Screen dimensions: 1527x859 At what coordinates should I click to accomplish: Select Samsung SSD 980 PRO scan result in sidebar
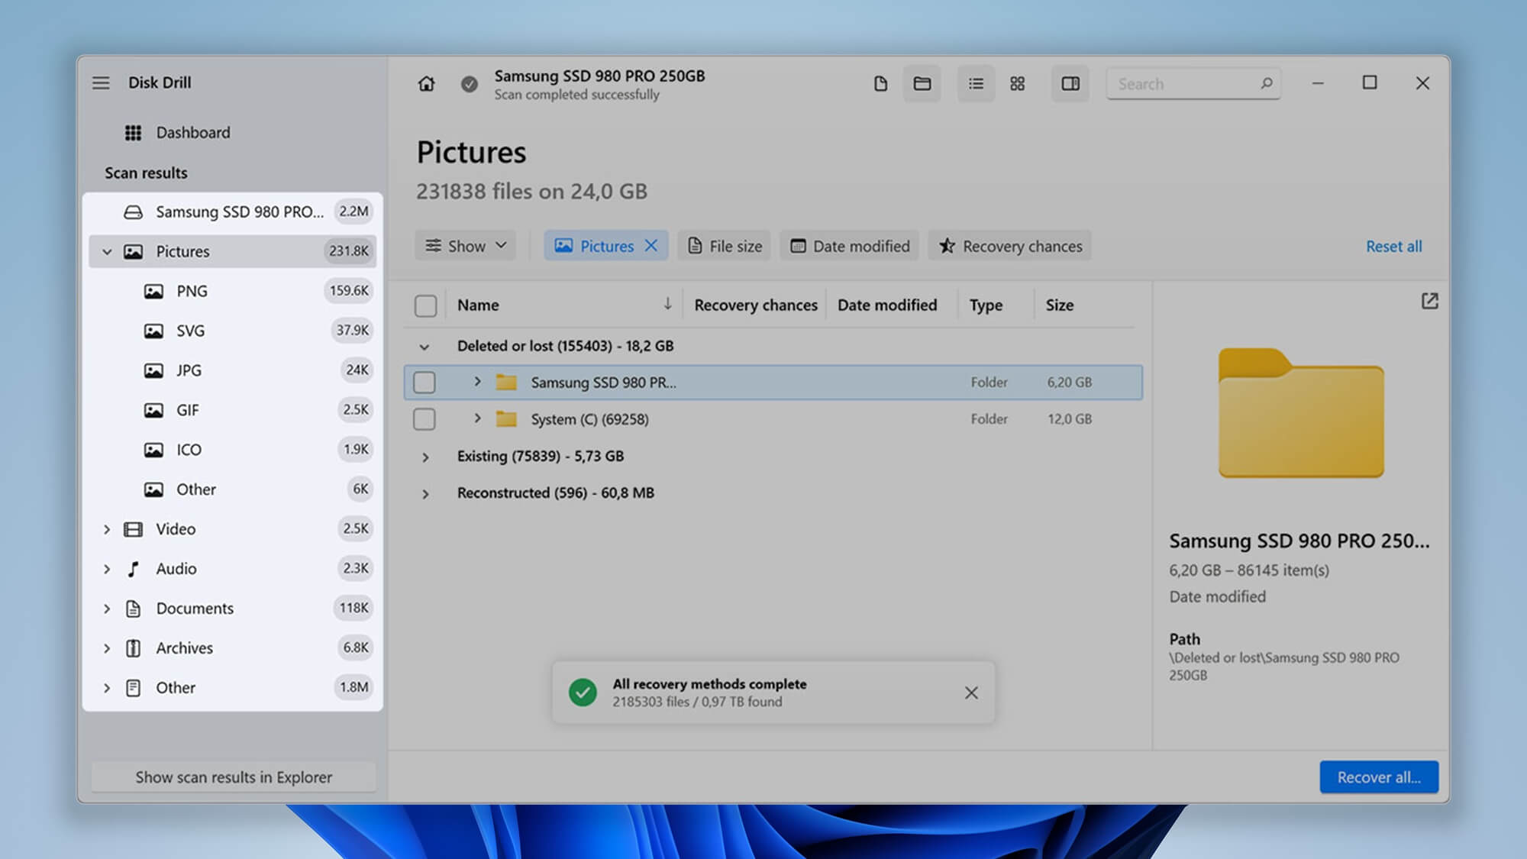pyautogui.click(x=233, y=212)
